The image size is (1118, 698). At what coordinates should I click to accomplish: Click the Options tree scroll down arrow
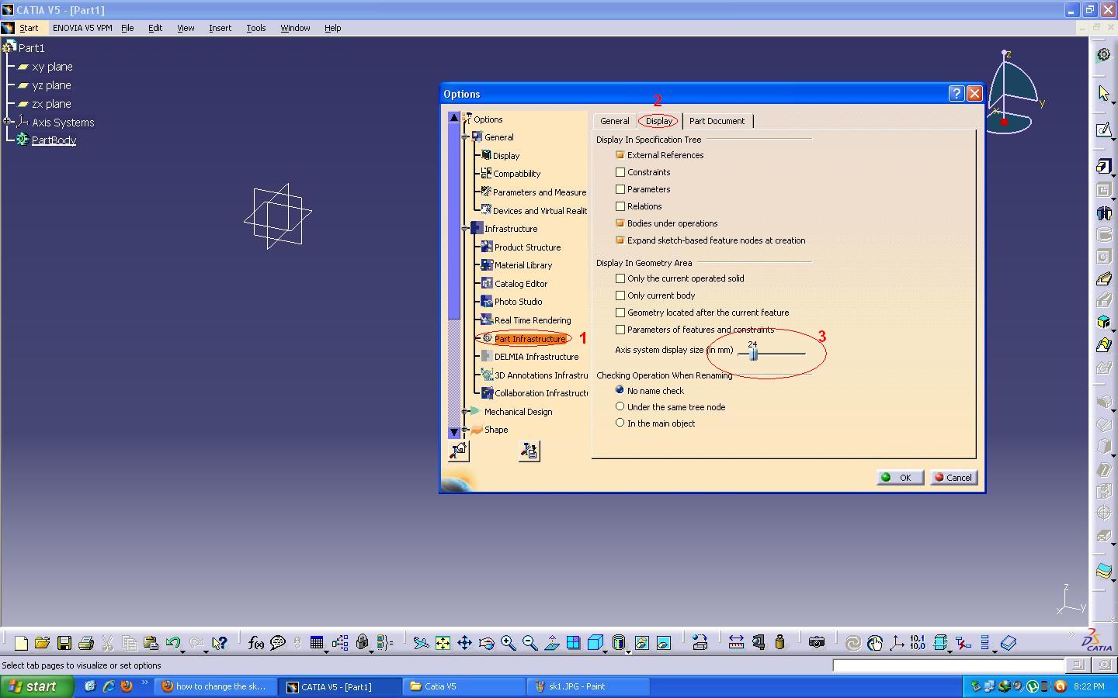click(454, 432)
